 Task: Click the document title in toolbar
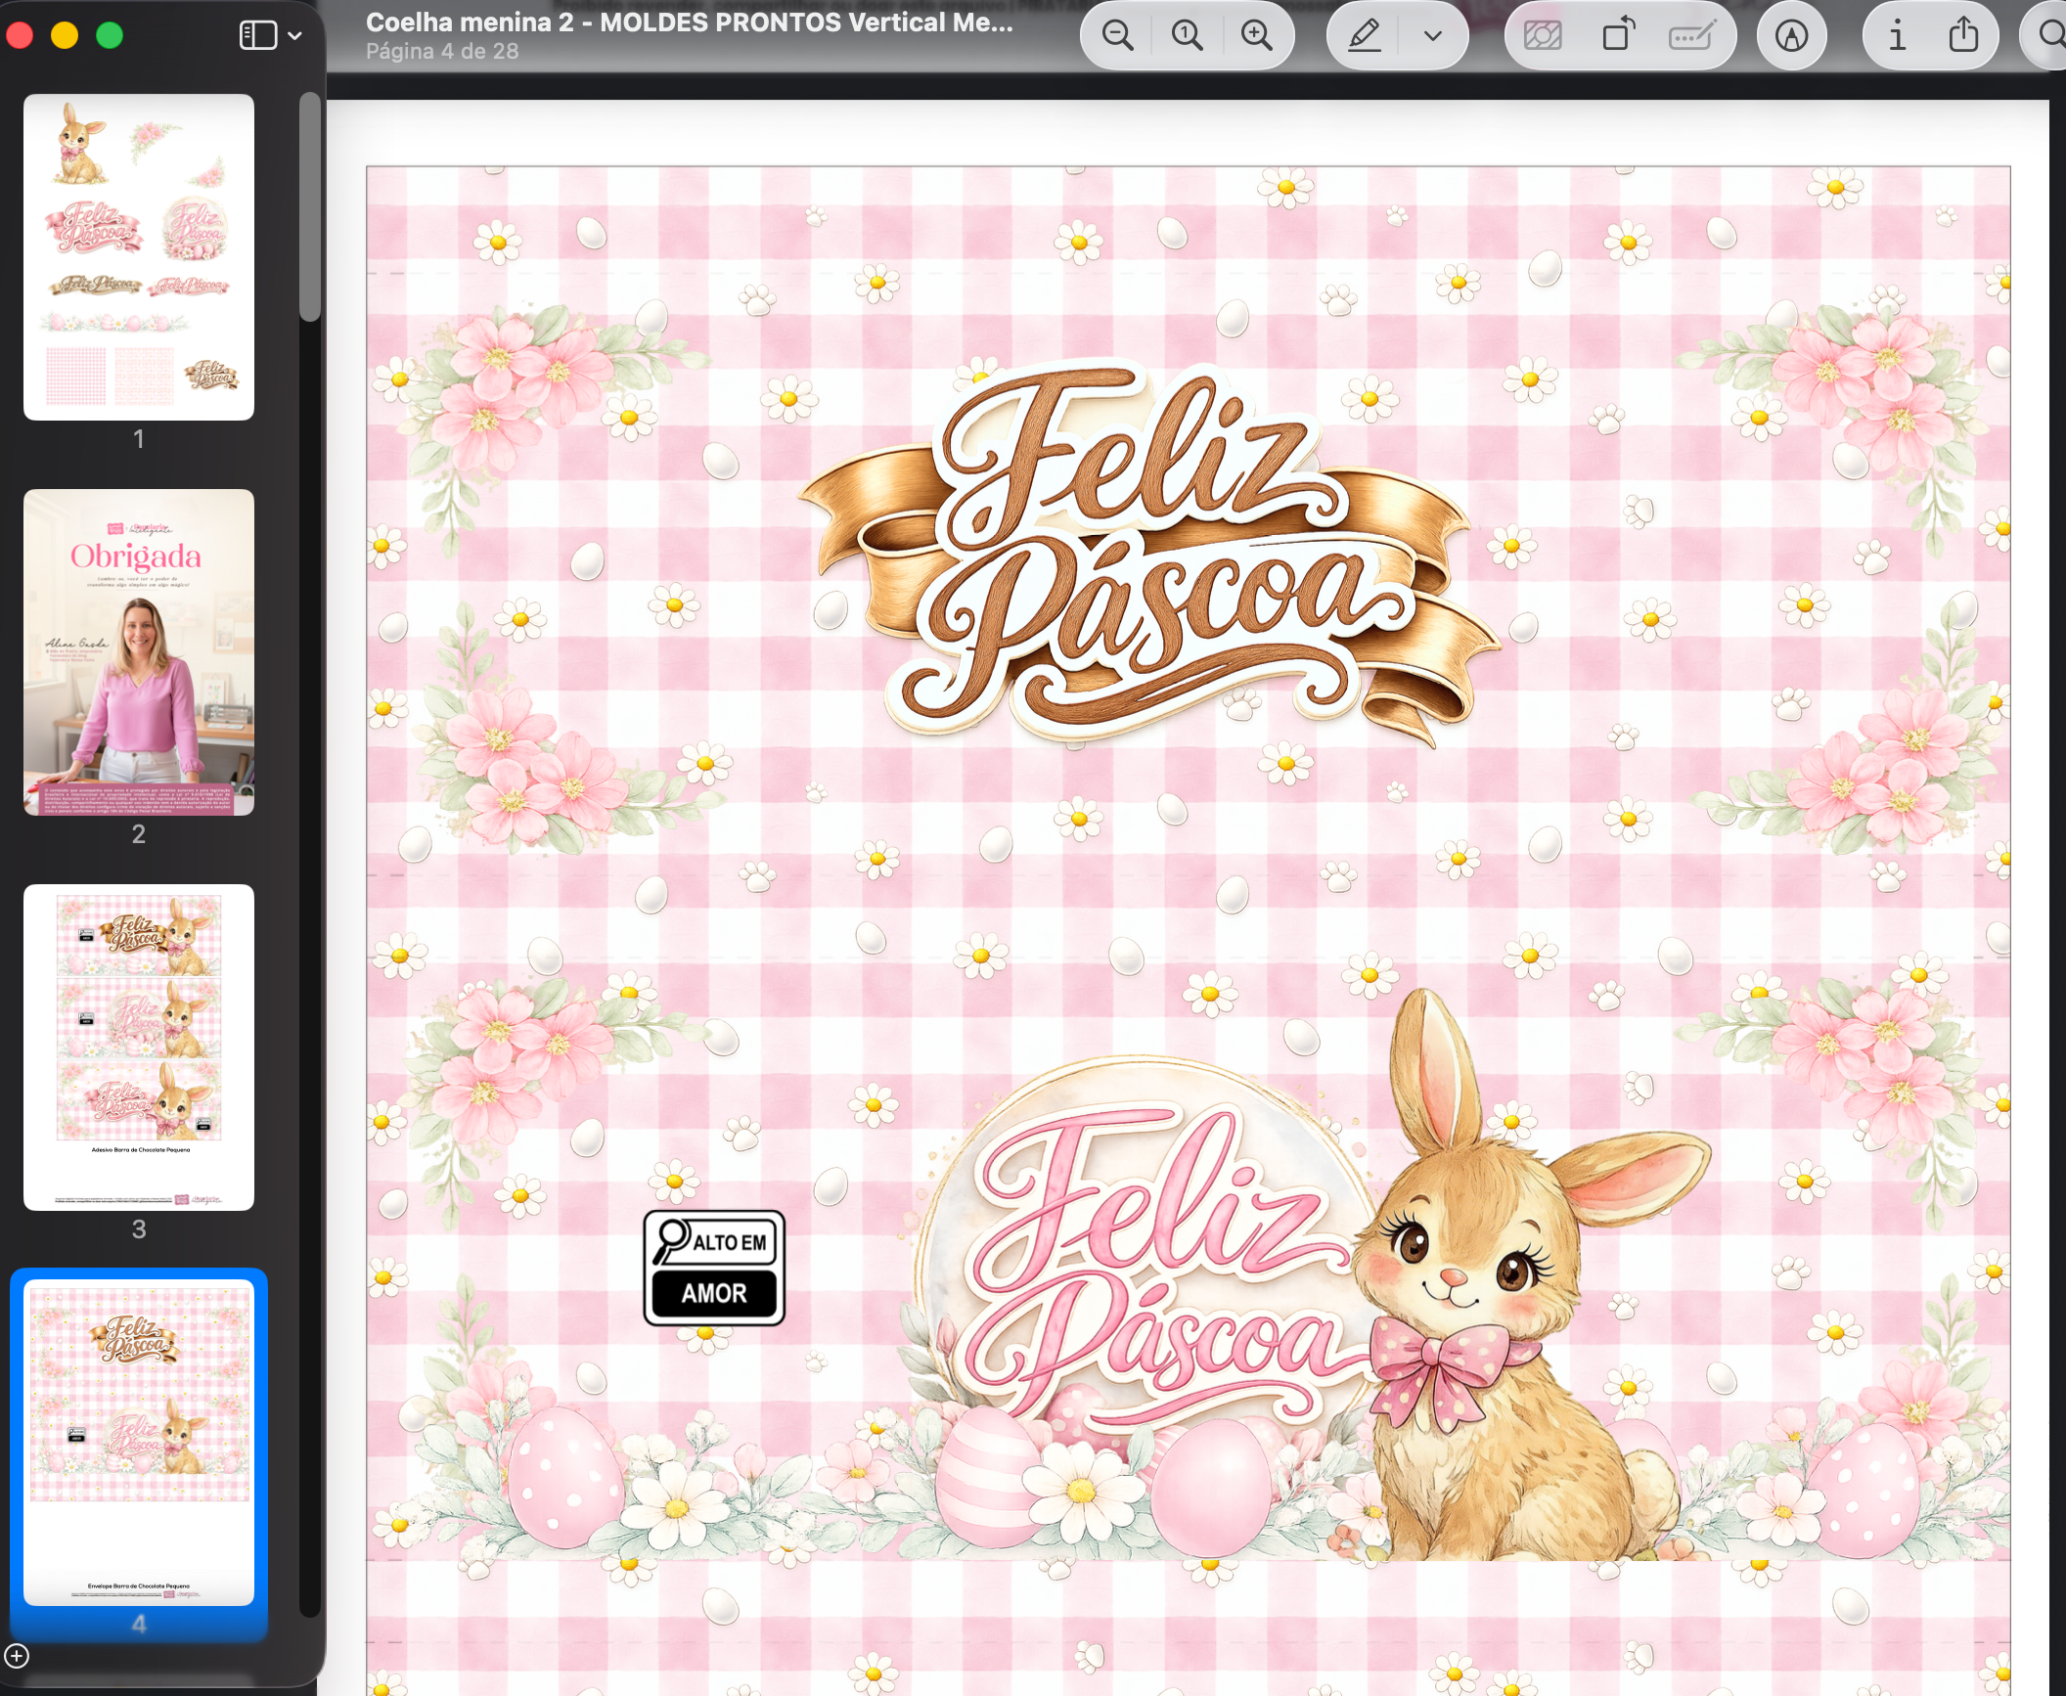[x=689, y=22]
